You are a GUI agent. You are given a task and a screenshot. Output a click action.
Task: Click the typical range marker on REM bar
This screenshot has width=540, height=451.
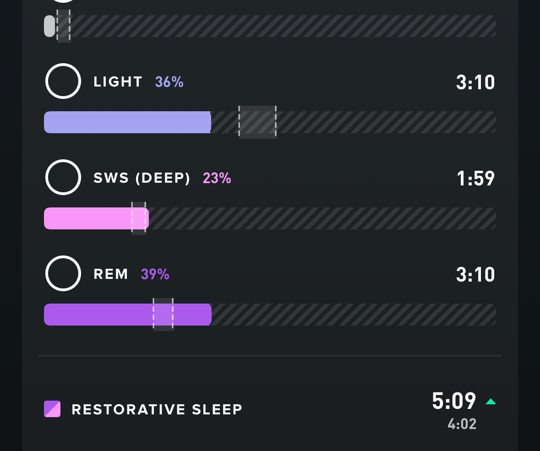click(163, 314)
